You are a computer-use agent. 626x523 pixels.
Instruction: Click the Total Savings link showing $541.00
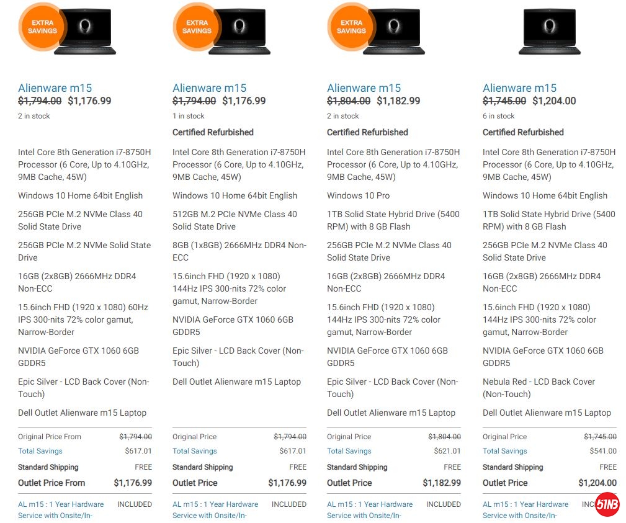point(505,451)
